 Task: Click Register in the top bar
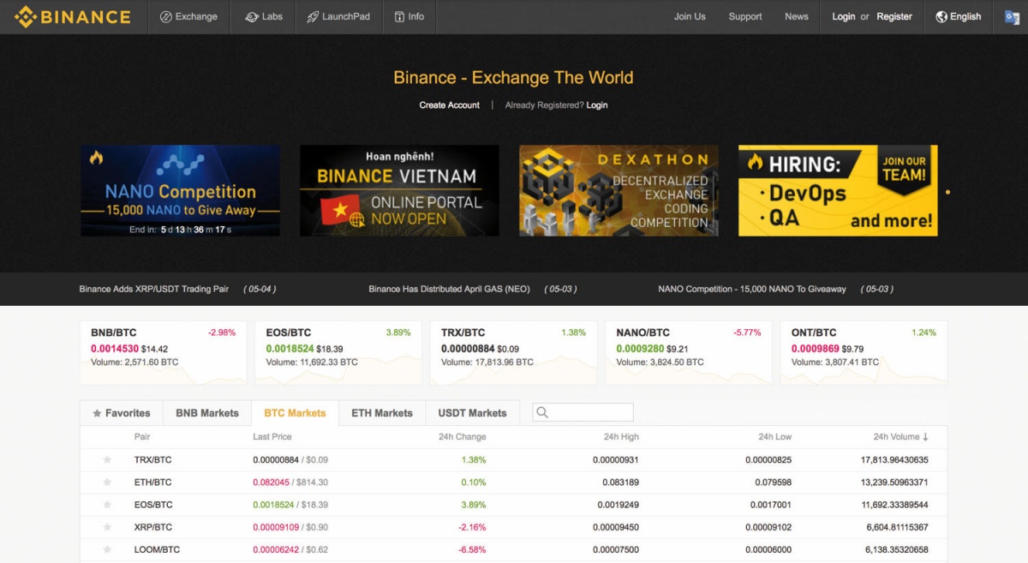[894, 16]
